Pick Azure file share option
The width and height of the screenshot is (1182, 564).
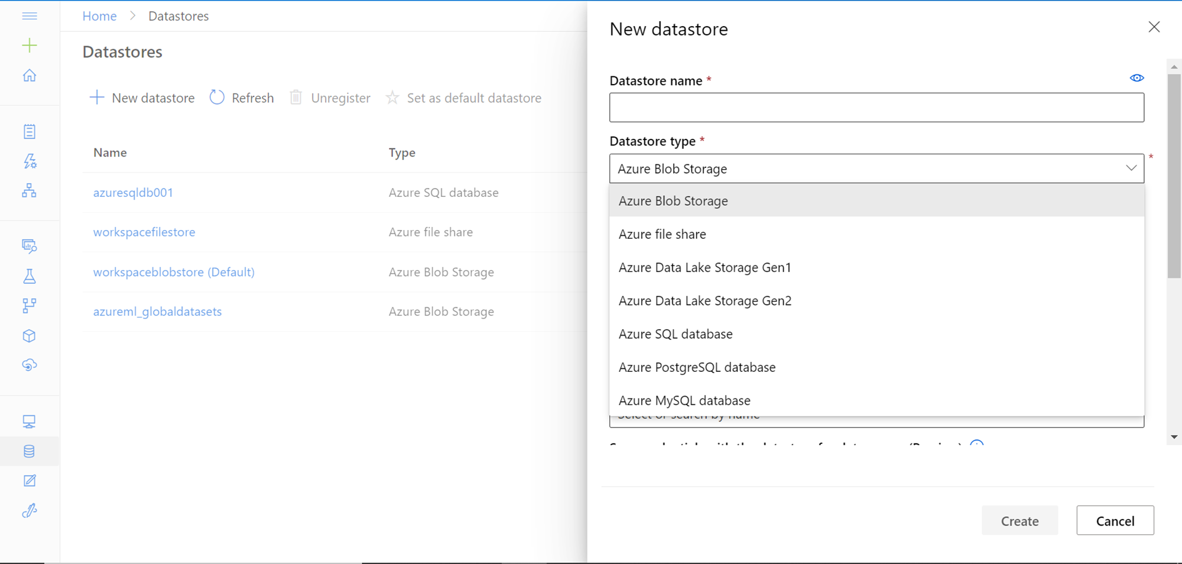point(662,235)
